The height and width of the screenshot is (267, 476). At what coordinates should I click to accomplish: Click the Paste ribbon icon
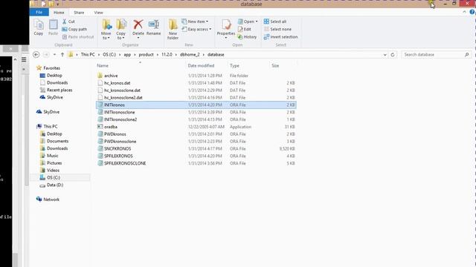click(x=53, y=27)
